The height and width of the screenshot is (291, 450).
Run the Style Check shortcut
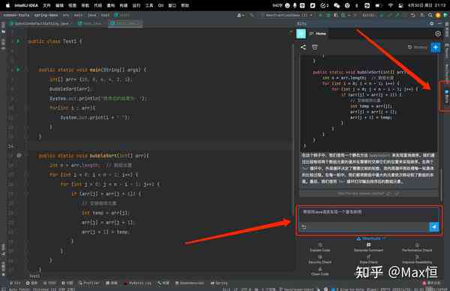tap(368, 259)
